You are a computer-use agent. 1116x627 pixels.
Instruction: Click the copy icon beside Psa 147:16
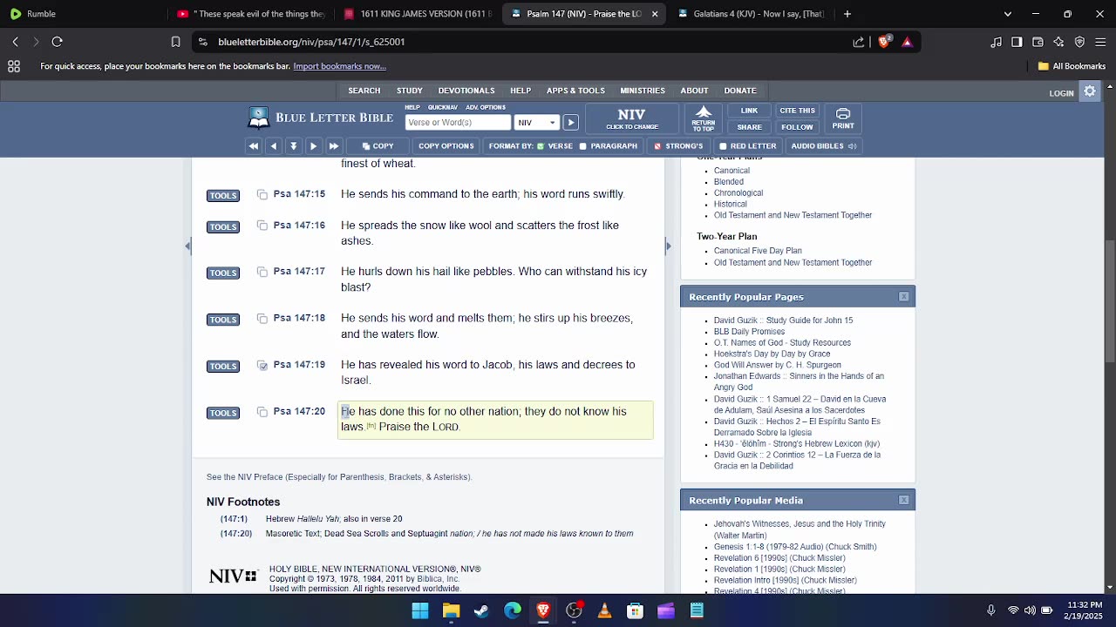[262, 226]
